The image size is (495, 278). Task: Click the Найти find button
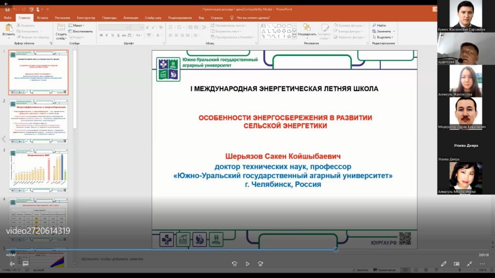(379, 25)
